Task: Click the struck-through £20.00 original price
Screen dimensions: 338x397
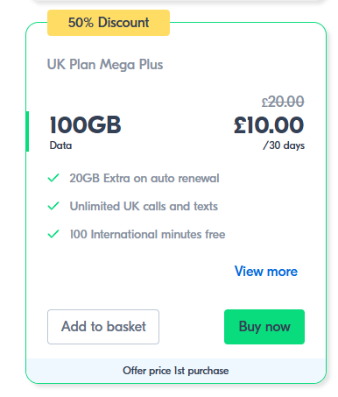Action: coord(283,102)
